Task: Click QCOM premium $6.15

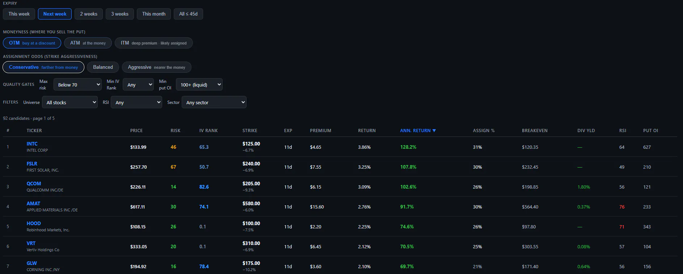Action: (x=315, y=187)
